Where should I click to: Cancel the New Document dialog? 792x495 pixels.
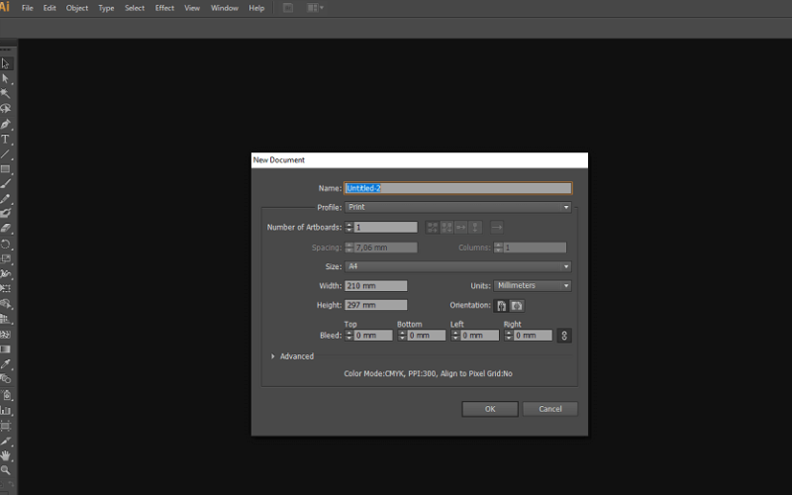[550, 409]
